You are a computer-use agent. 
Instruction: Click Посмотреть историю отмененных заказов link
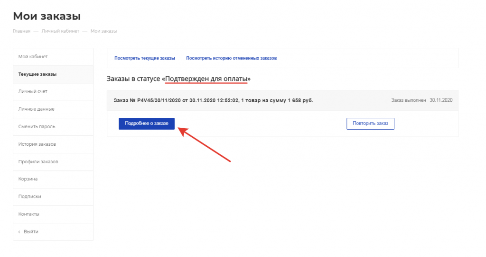point(231,58)
